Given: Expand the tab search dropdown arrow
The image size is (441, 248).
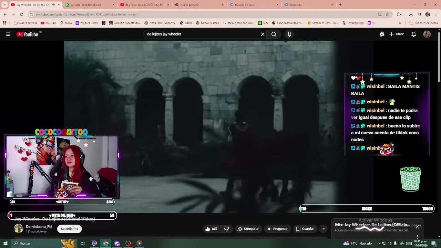Looking at the screenshot, I should point(4,5).
